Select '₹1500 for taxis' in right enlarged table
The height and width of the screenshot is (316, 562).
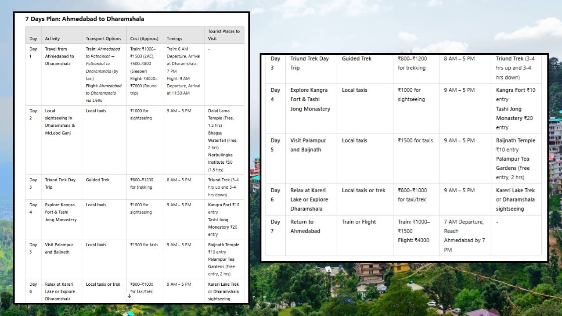point(415,140)
